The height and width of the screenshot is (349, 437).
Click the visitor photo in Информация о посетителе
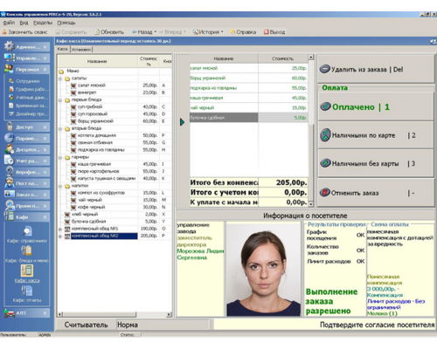point(263,270)
